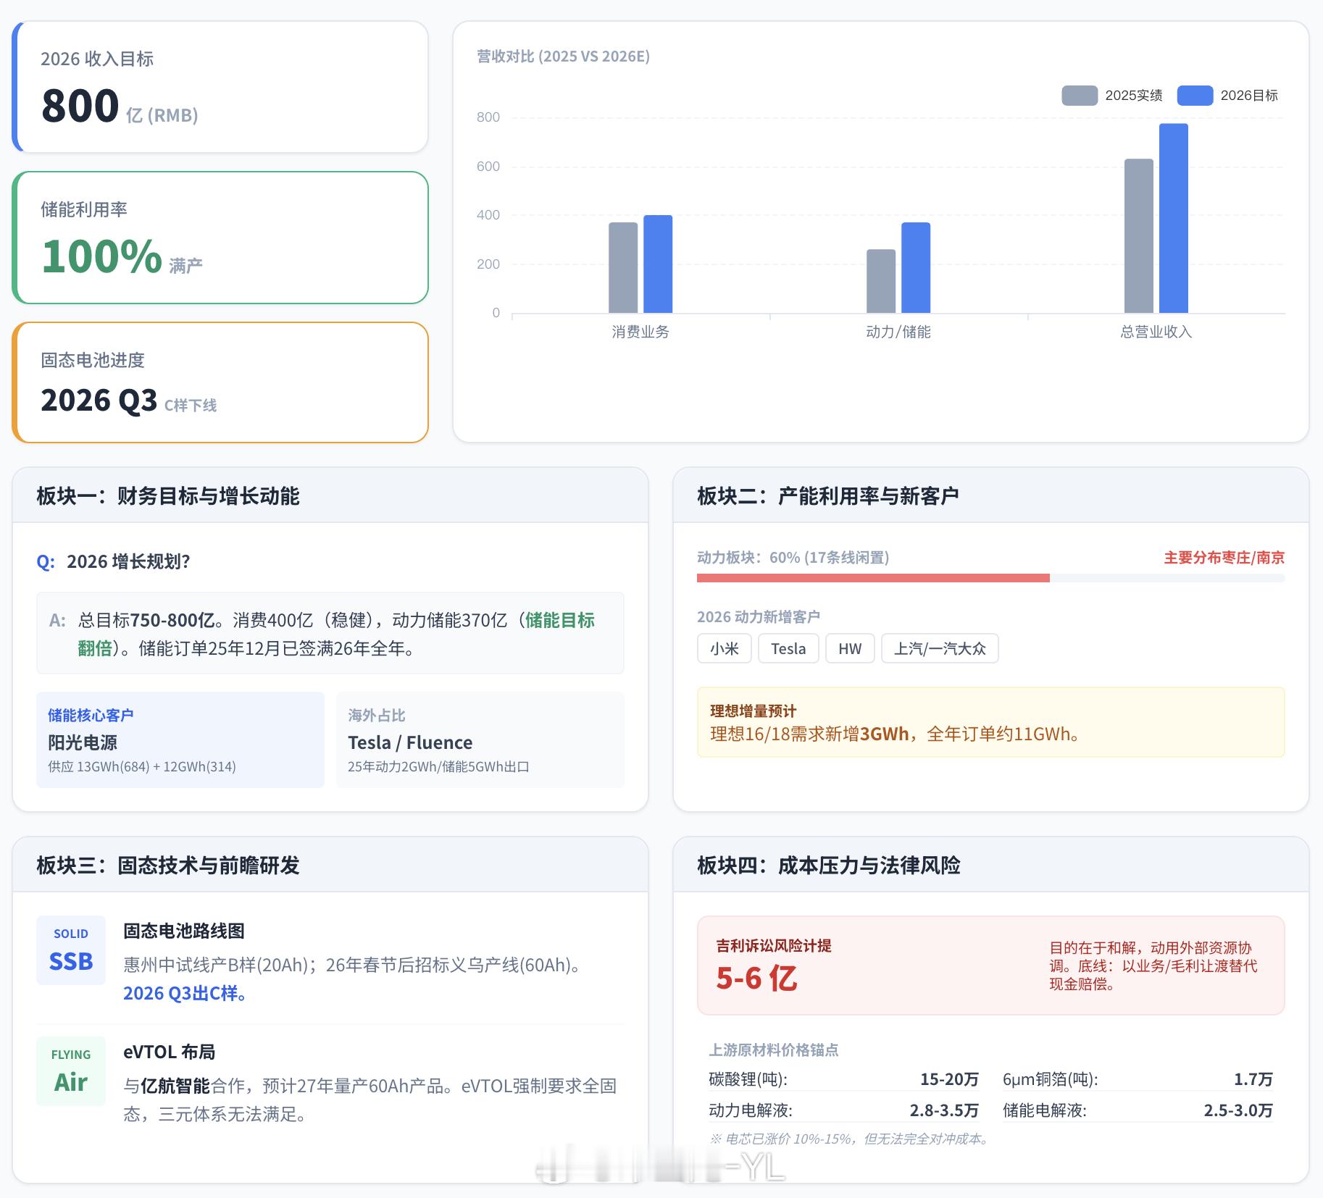1323x1198 pixels.
Task: Click the gray 2025 bar for 总营业收入
Action: [1139, 236]
